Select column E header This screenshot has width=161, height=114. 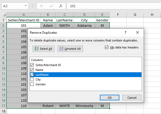[102, 15]
